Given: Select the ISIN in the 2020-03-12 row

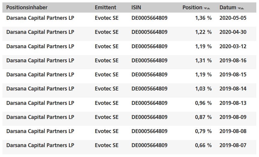Looking at the screenshot, I should (149, 46).
